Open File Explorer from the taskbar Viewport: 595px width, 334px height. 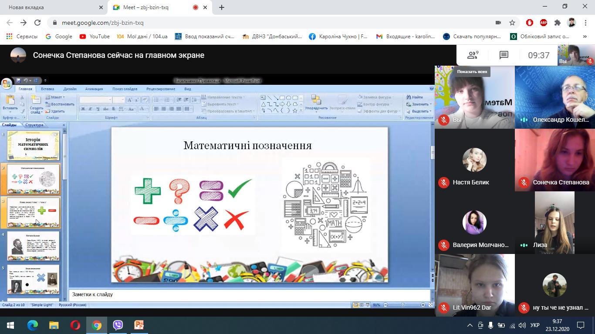tap(54, 325)
